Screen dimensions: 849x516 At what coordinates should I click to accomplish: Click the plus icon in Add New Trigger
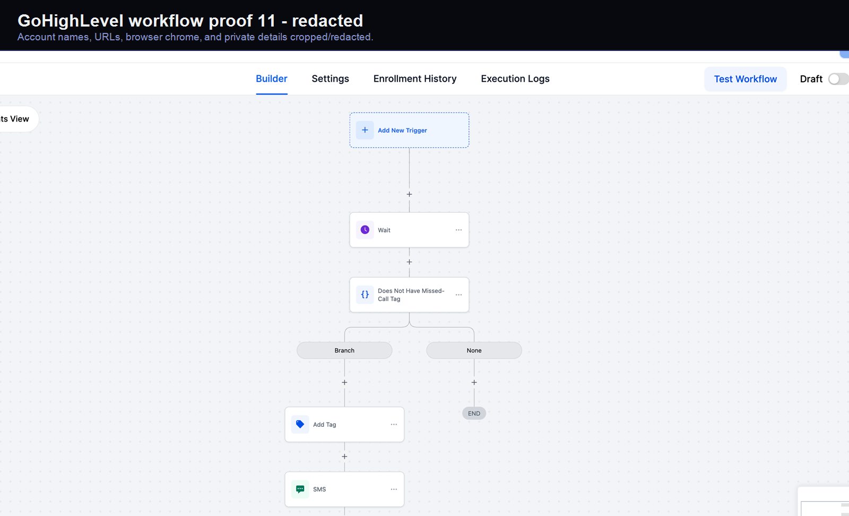365,130
